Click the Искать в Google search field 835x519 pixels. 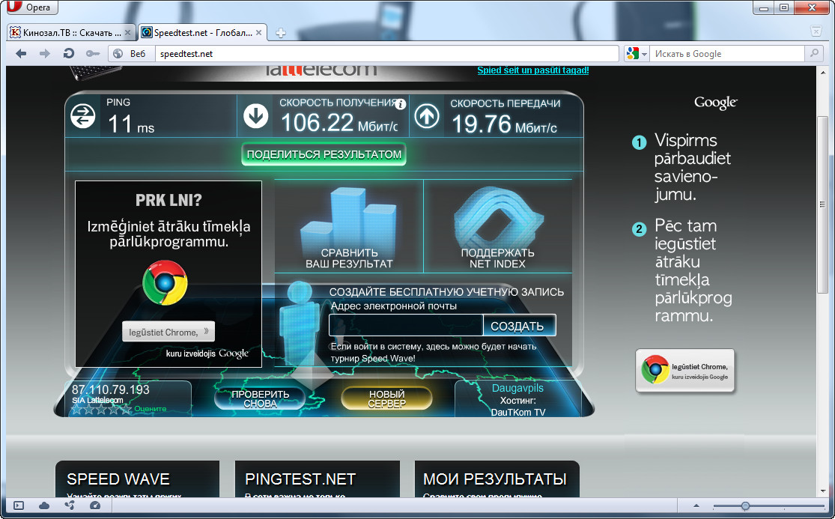pyautogui.click(x=727, y=54)
